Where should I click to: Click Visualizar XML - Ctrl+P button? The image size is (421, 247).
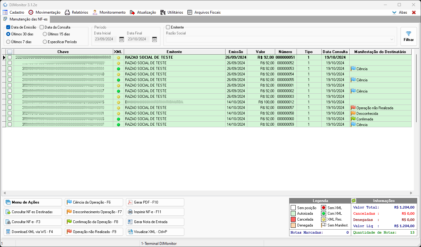pyautogui.click(x=155, y=232)
